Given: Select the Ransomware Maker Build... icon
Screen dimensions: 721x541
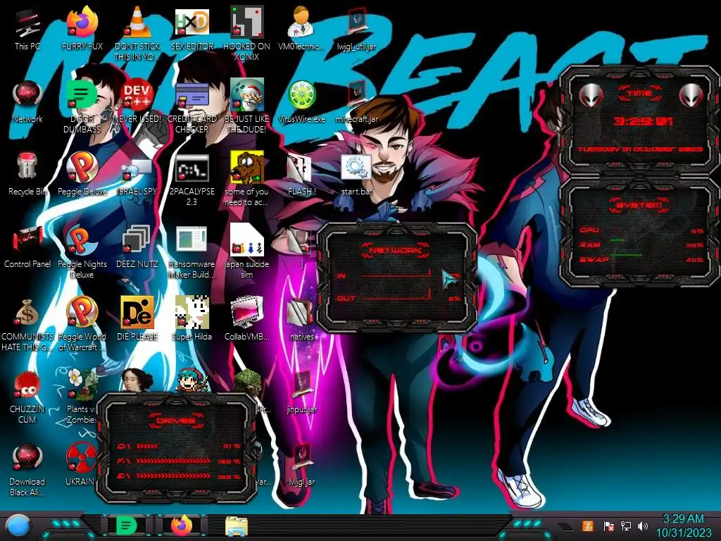Looking at the screenshot, I should (192, 252).
